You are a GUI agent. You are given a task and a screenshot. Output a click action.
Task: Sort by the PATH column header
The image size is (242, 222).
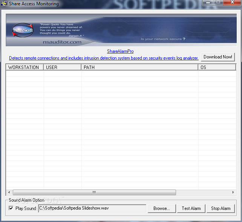140,67
